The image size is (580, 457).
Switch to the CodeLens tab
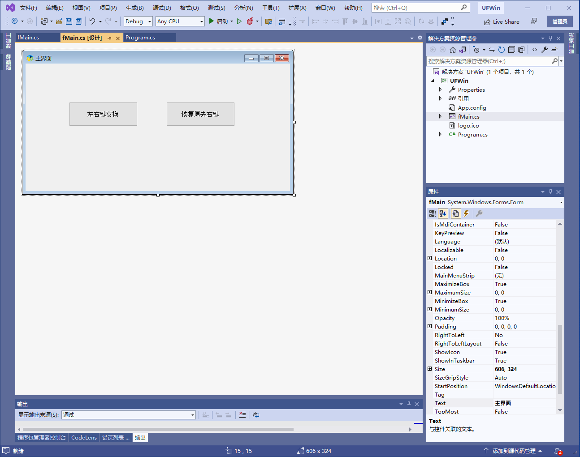(x=84, y=438)
